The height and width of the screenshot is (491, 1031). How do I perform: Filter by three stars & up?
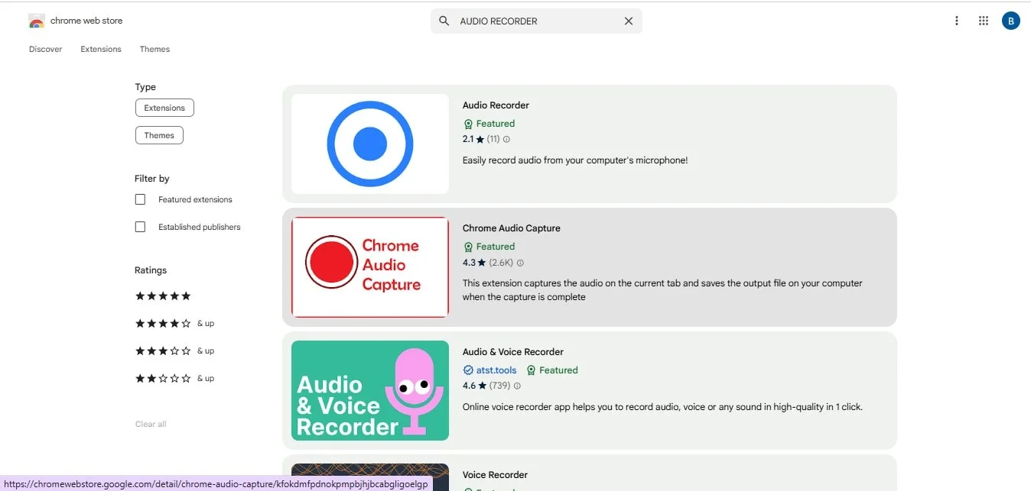click(x=174, y=351)
